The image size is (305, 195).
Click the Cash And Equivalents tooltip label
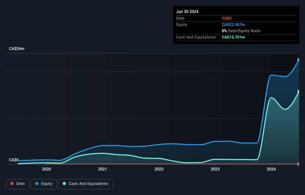click(x=196, y=37)
